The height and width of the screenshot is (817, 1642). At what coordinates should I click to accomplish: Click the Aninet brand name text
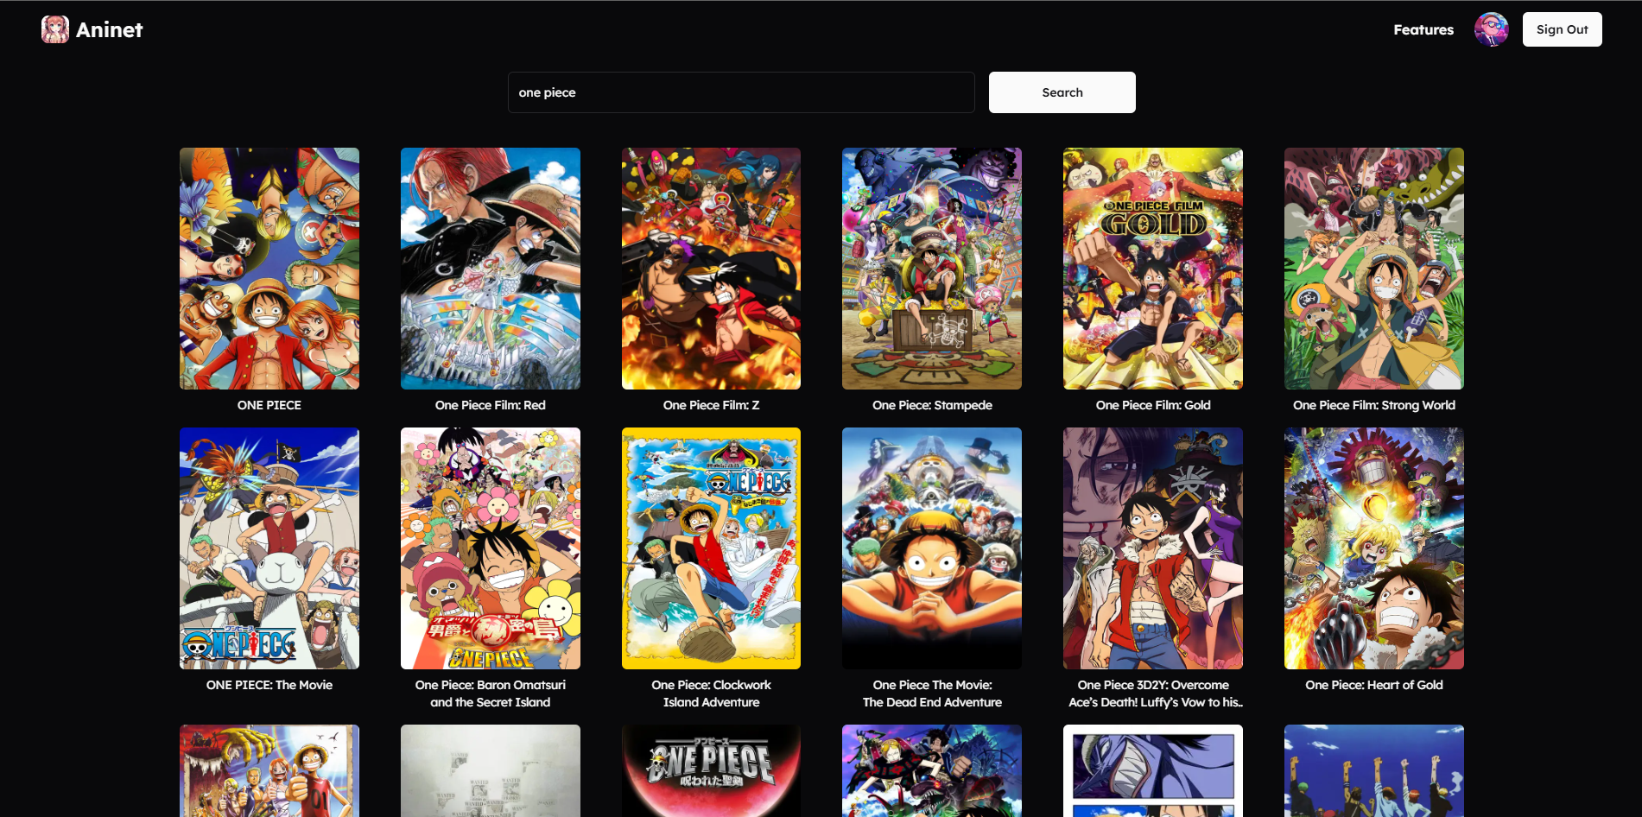[110, 29]
